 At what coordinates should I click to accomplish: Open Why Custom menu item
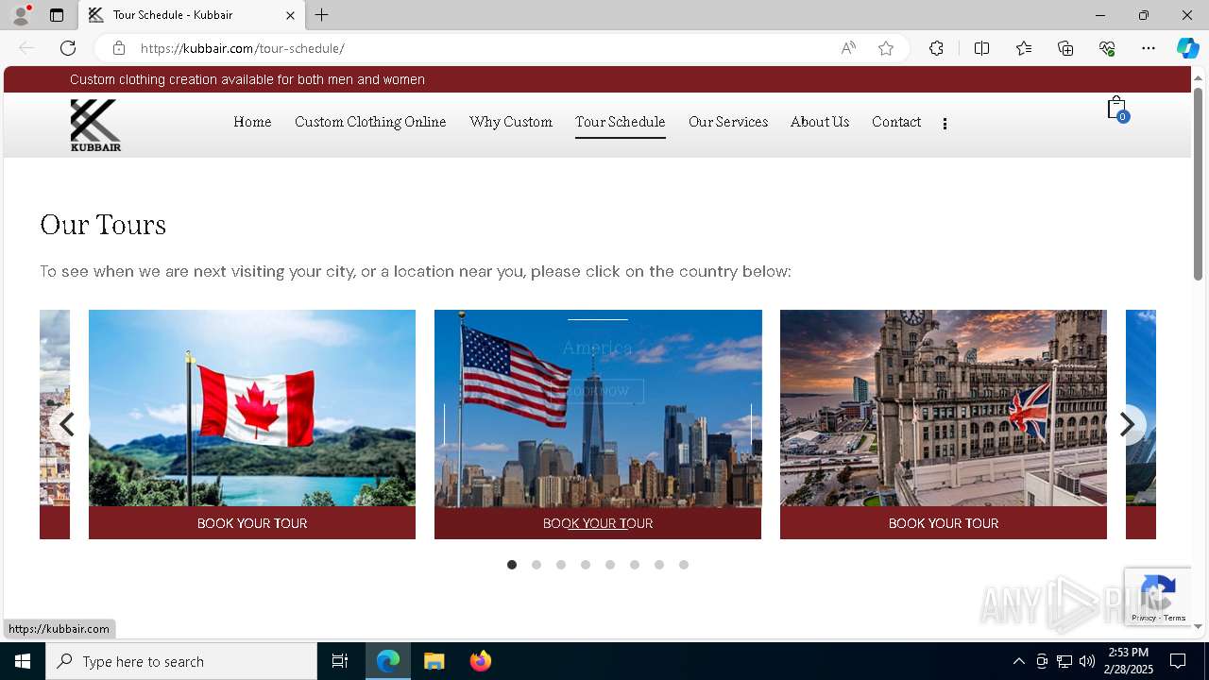[x=511, y=122]
